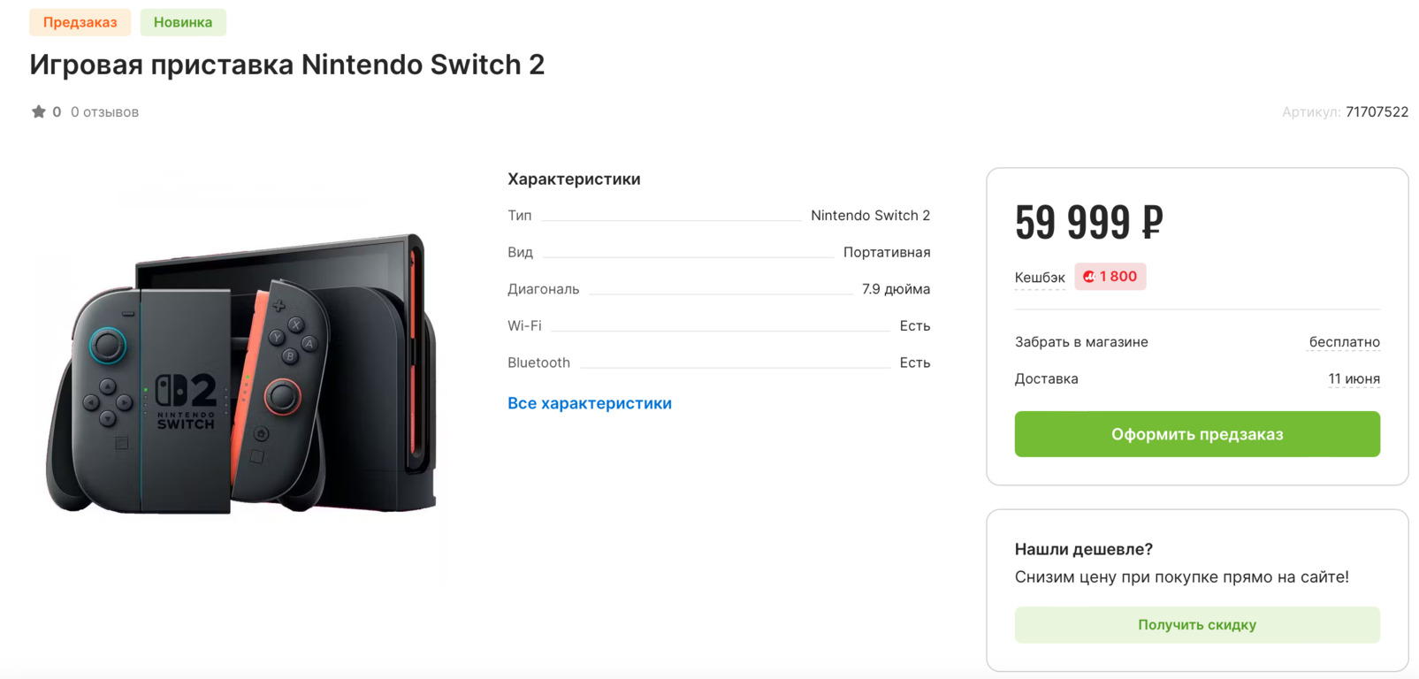Click the Диагональ 7.9 дюйма value

coord(896,289)
